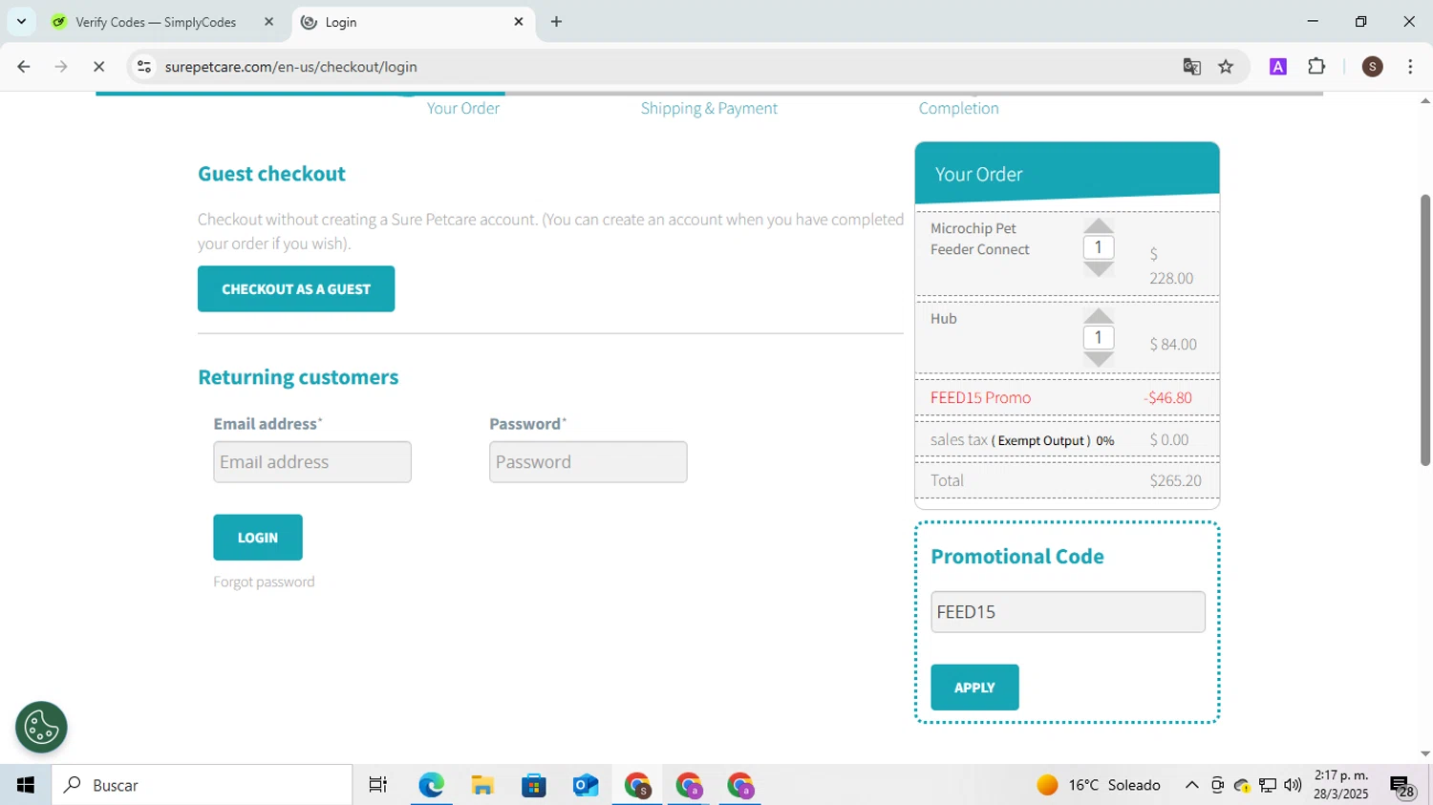Click the cookie settings icon
Viewport: 1433px width, 805px height.
click(x=41, y=728)
